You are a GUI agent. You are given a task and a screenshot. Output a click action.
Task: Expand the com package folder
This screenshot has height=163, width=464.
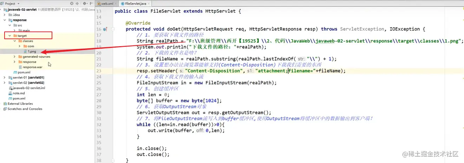coord(20,46)
